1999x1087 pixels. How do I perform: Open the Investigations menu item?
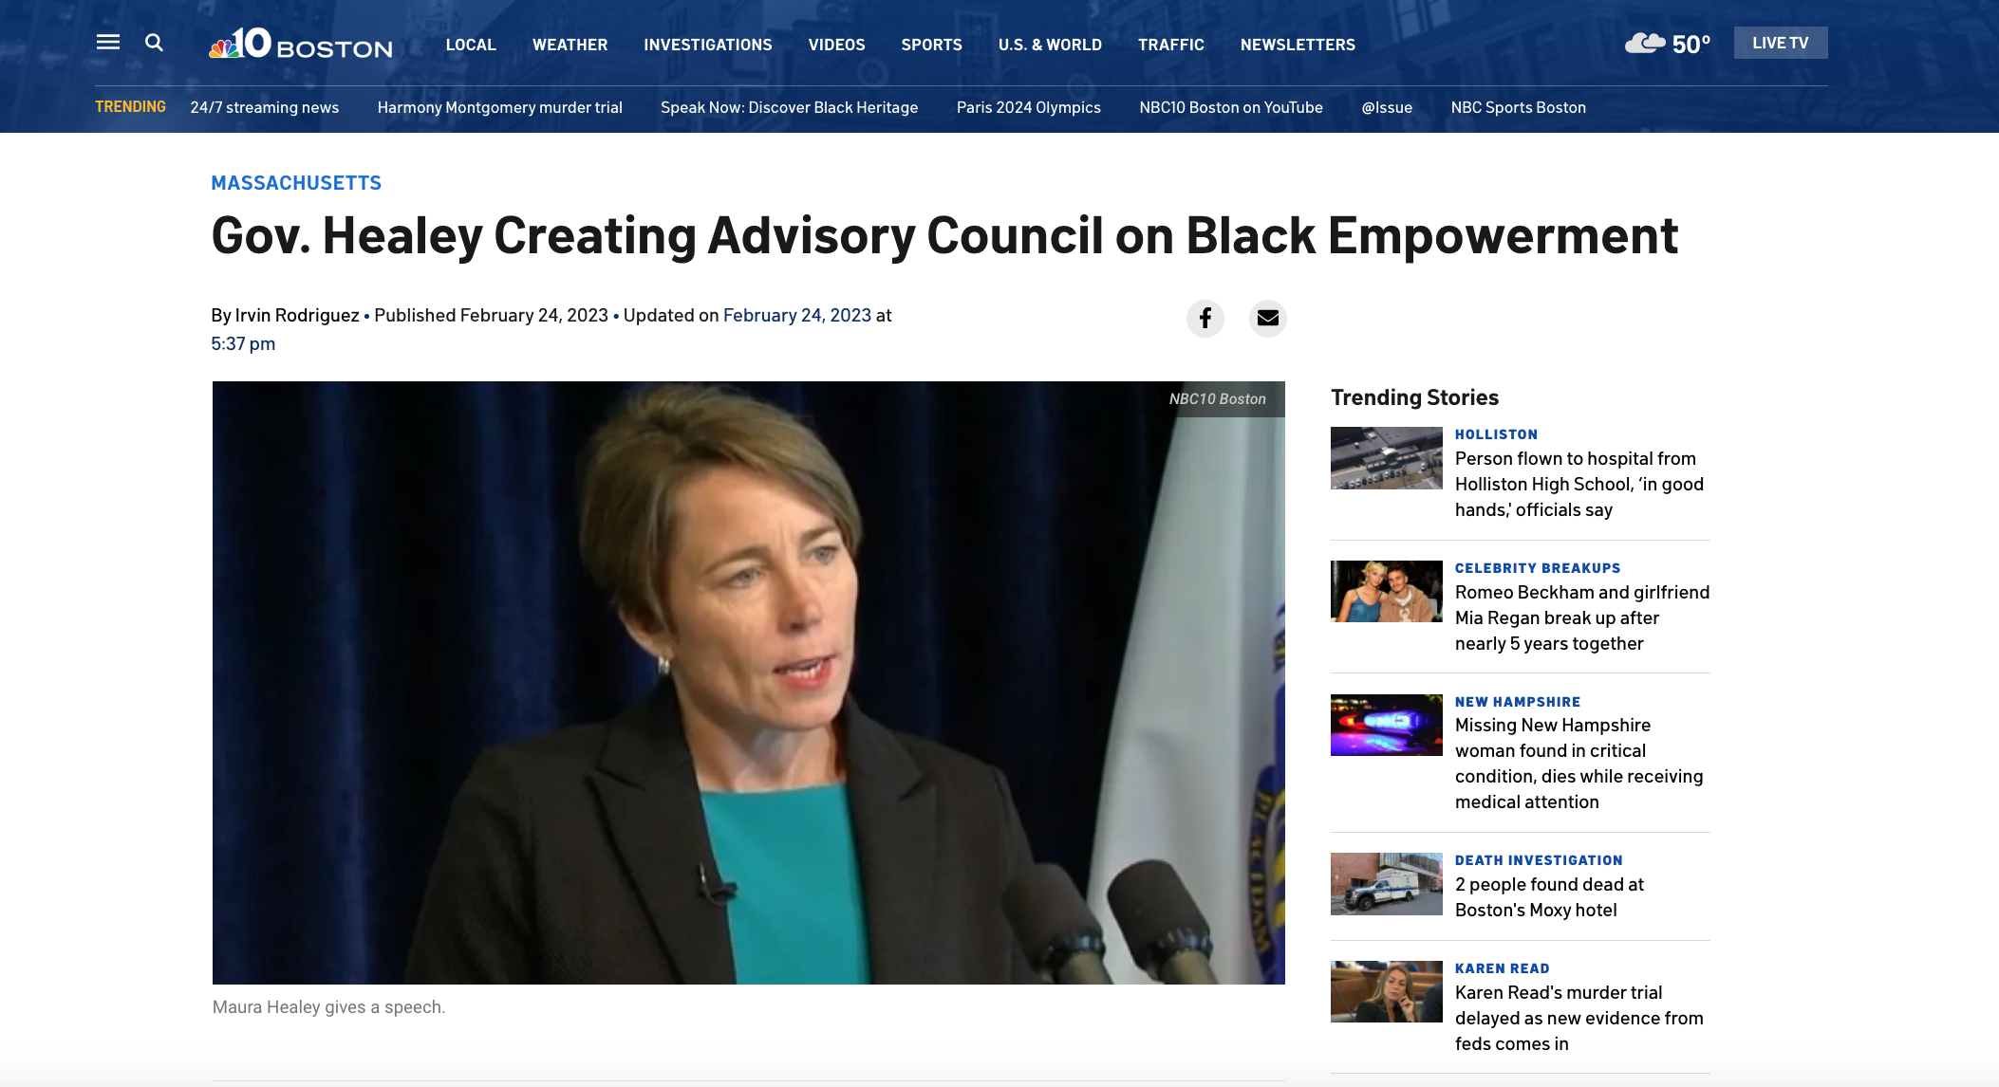tap(707, 45)
